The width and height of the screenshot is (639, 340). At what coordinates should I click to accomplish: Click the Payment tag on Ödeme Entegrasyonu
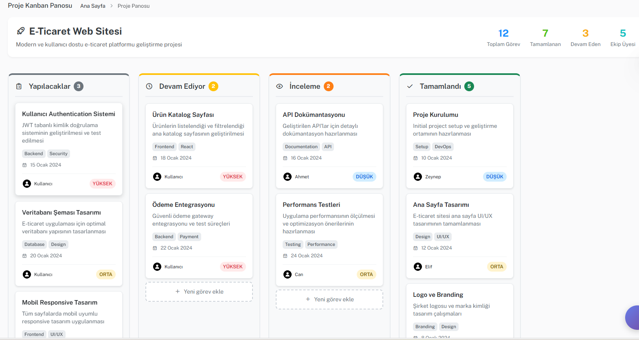[x=189, y=237]
